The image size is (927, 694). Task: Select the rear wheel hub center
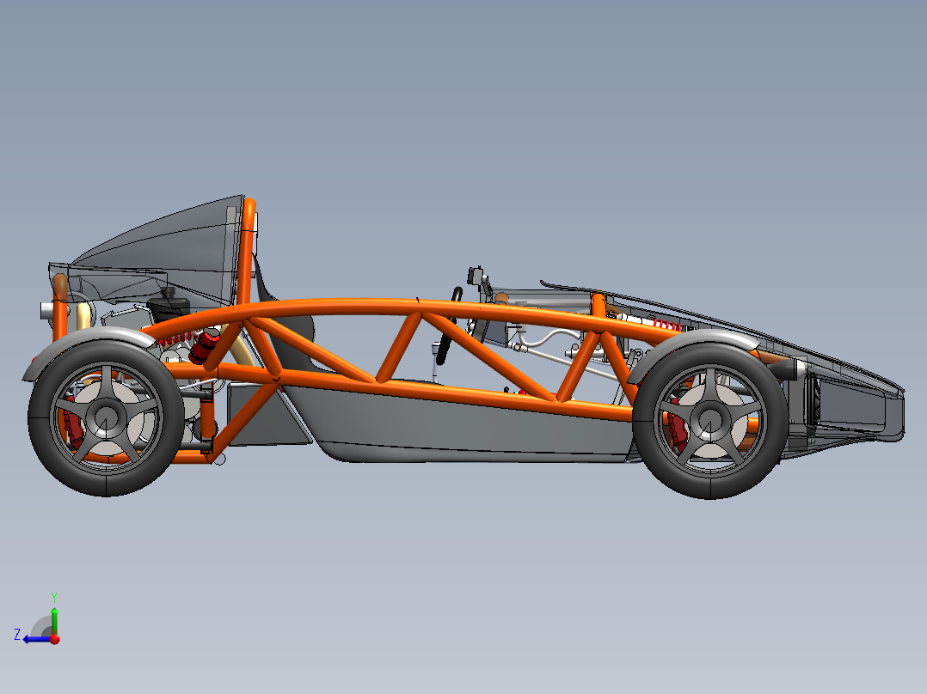[107, 417]
